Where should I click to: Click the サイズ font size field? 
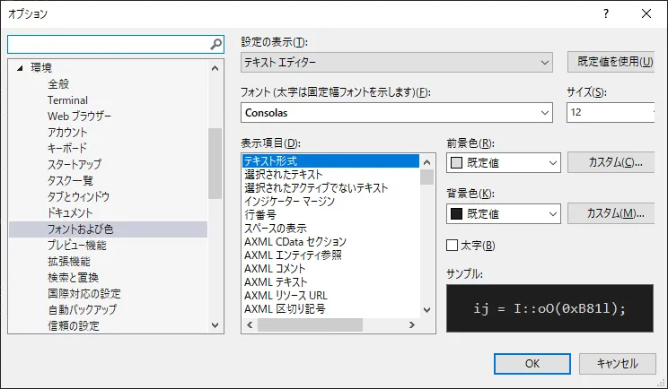(x=609, y=113)
